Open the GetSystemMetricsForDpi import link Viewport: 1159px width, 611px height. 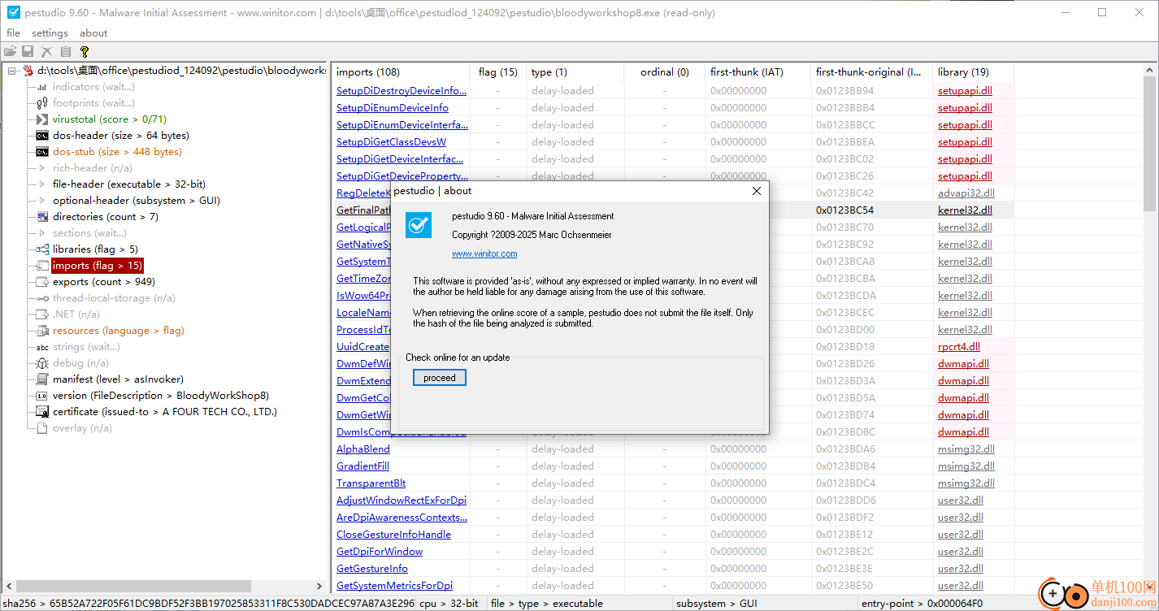tap(394, 586)
